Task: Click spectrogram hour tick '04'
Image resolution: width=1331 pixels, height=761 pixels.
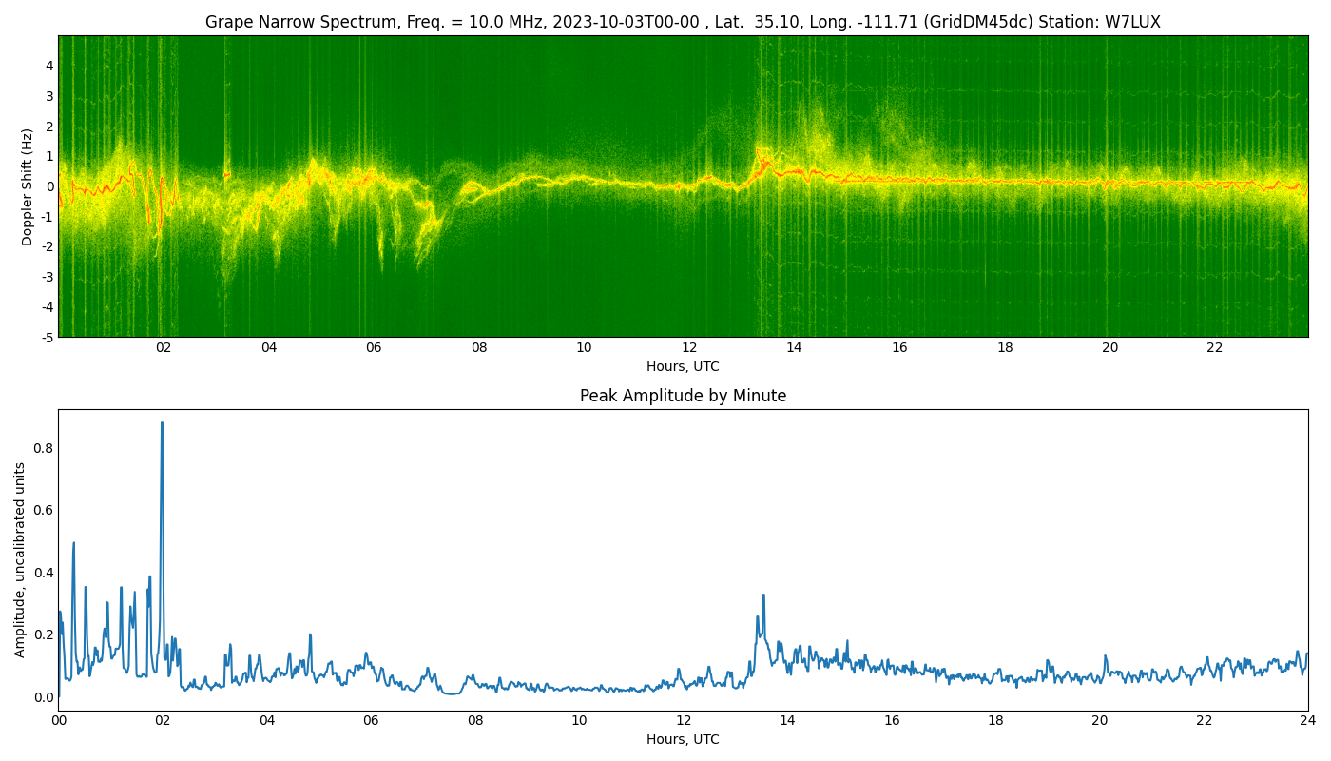Action: 269,348
